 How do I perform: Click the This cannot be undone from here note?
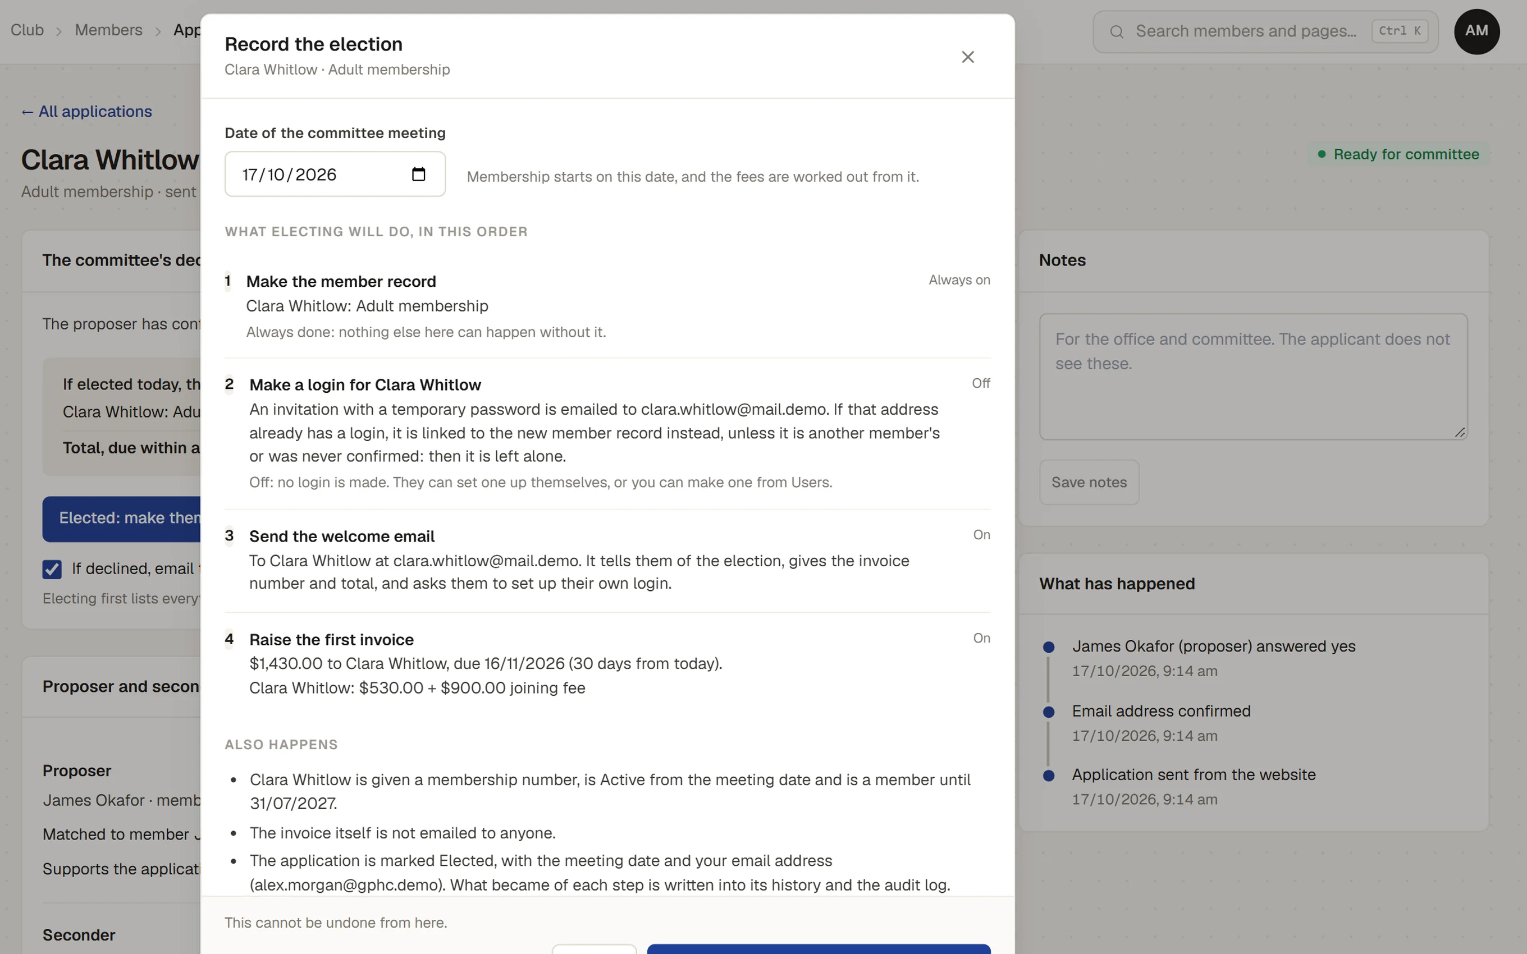[x=336, y=923]
